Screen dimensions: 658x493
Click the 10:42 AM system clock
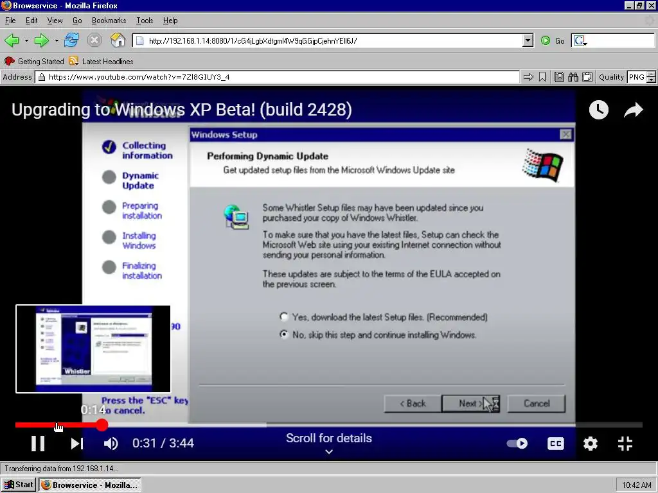click(x=636, y=485)
